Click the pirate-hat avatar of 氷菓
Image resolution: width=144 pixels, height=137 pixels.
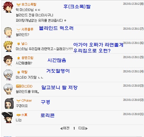(7, 117)
